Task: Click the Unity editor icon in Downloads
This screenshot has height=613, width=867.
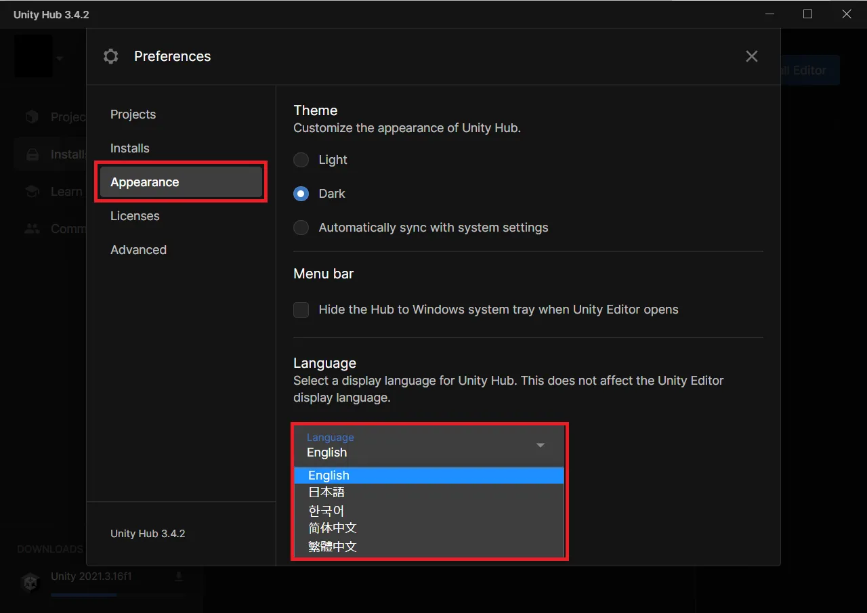Action: click(30, 583)
